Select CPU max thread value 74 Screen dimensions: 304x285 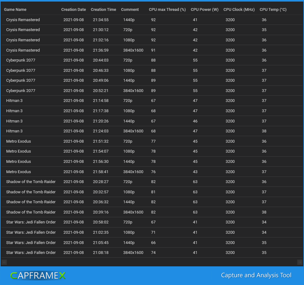153,253
